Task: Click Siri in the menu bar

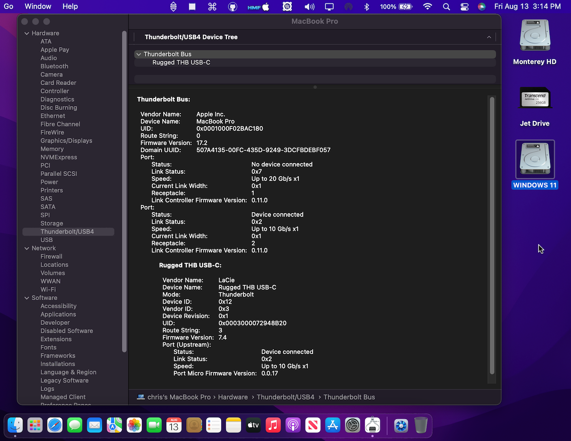Action: pos(482,7)
